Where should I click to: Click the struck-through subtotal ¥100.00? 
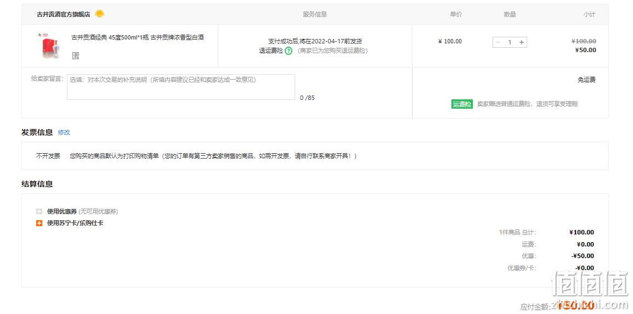point(584,41)
